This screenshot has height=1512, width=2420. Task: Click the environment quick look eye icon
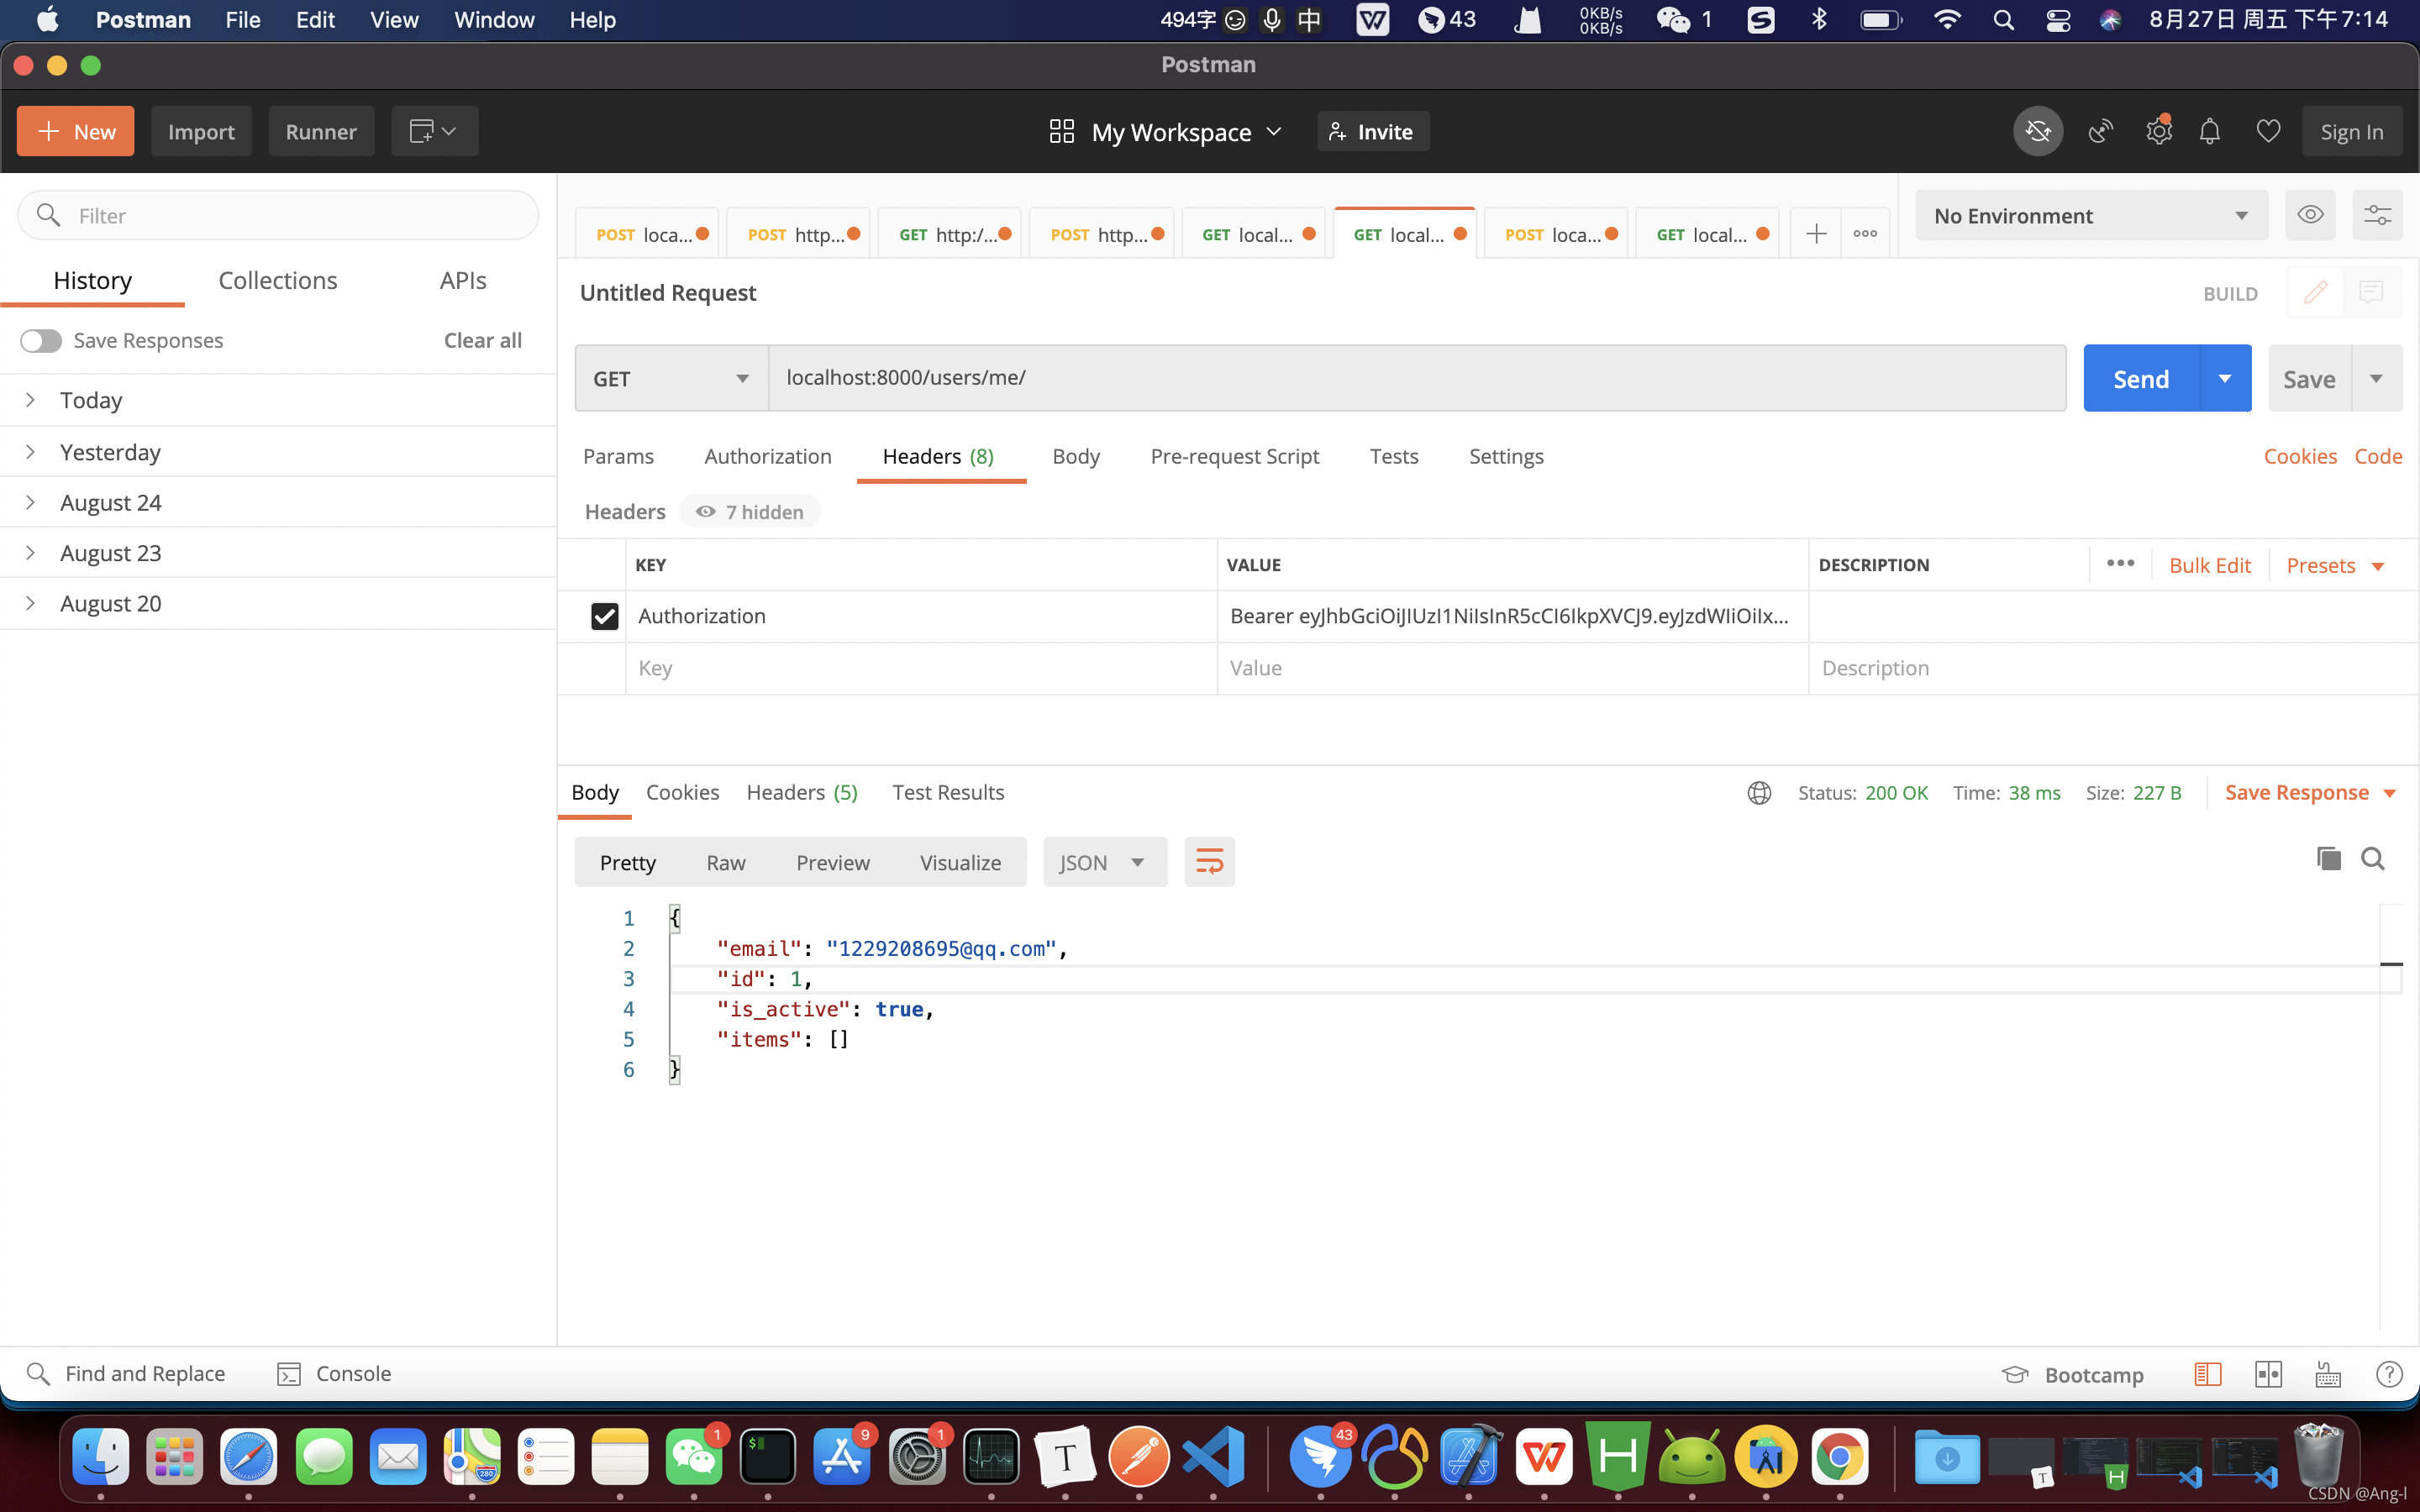coord(2310,215)
